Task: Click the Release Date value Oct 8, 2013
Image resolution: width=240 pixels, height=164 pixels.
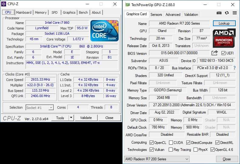Action: click(161, 46)
